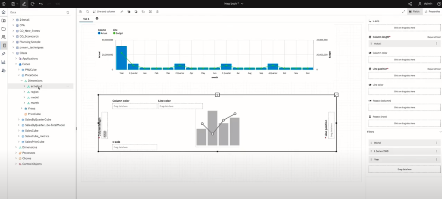This screenshot has height=199, width=442.
Task: Open the L Series 2WD filter options menu
Action: coord(436,151)
